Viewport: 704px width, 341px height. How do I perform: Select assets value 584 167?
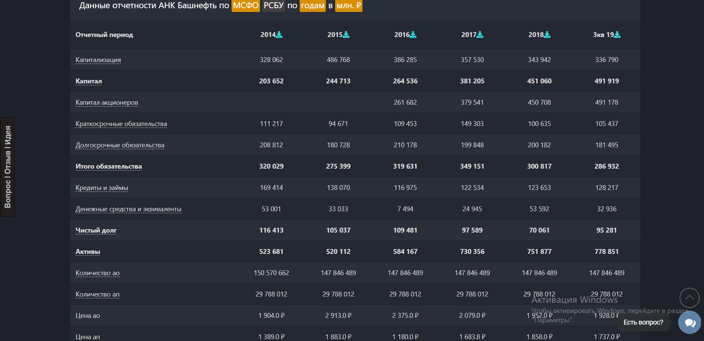click(405, 251)
